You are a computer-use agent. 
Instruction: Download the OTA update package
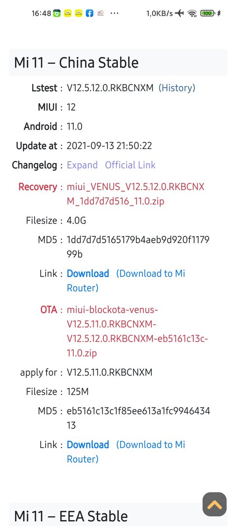(88, 445)
